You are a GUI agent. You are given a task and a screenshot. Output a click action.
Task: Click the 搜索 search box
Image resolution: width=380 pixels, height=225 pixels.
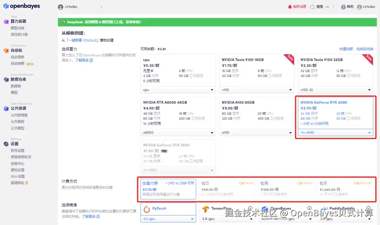point(323,7)
